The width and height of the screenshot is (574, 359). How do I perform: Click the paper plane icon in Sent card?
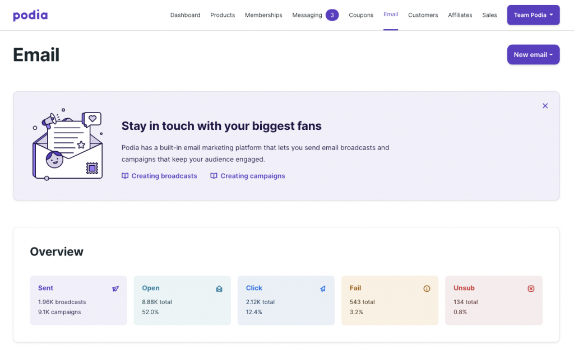pos(115,289)
